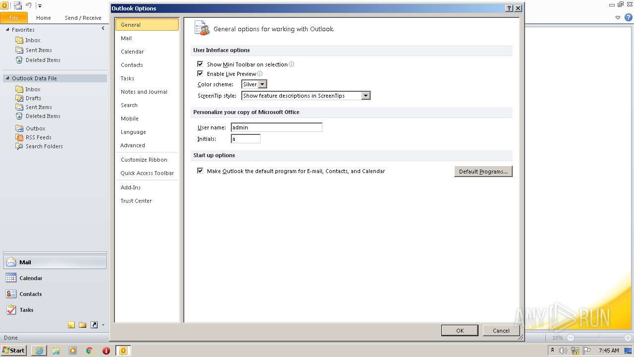Open the File ribbon tab

coord(14,18)
